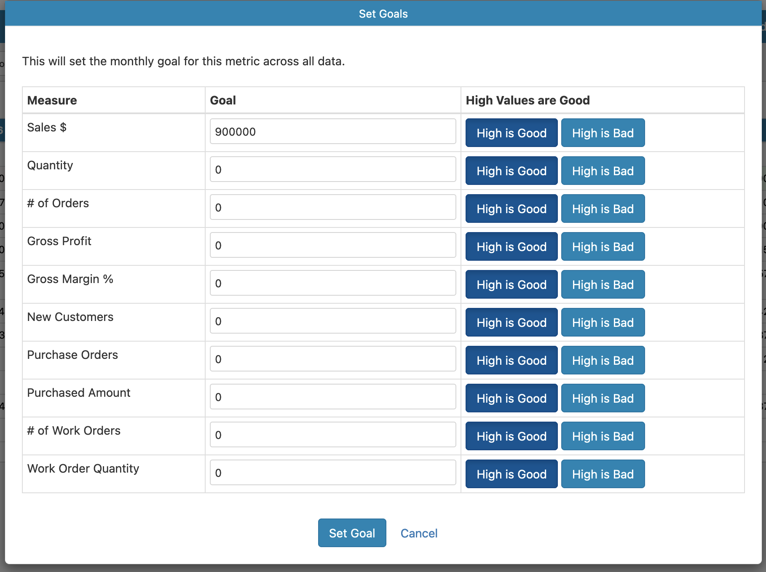Select 'High is Good' for Purchase Orders
Viewport: 766px width, 572px height.
511,360
